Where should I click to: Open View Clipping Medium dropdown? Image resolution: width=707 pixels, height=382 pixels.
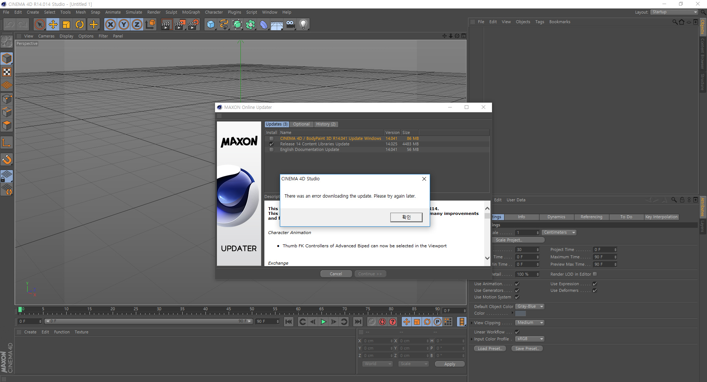(x=530, y=323)
